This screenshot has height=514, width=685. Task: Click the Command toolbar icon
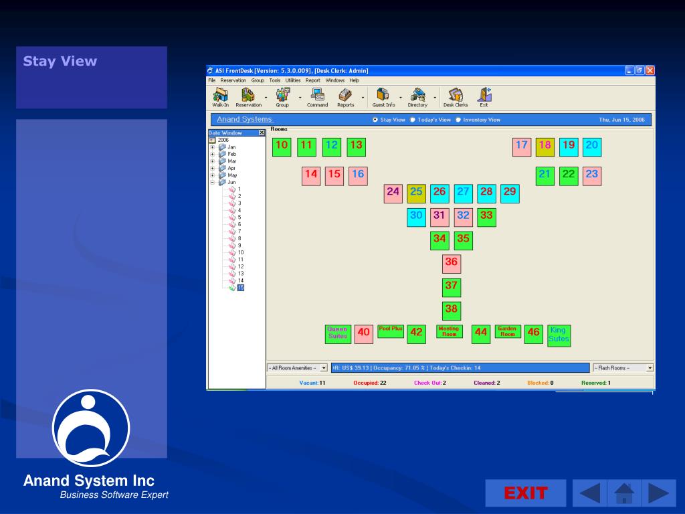tap(317, 97)
